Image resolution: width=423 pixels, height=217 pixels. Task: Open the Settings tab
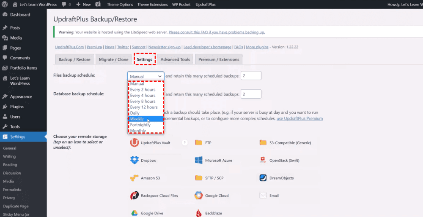click(x=144, y=59)
